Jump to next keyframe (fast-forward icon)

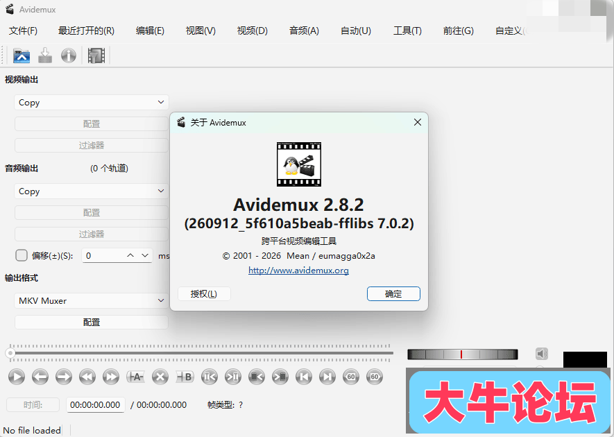[111, 377]
